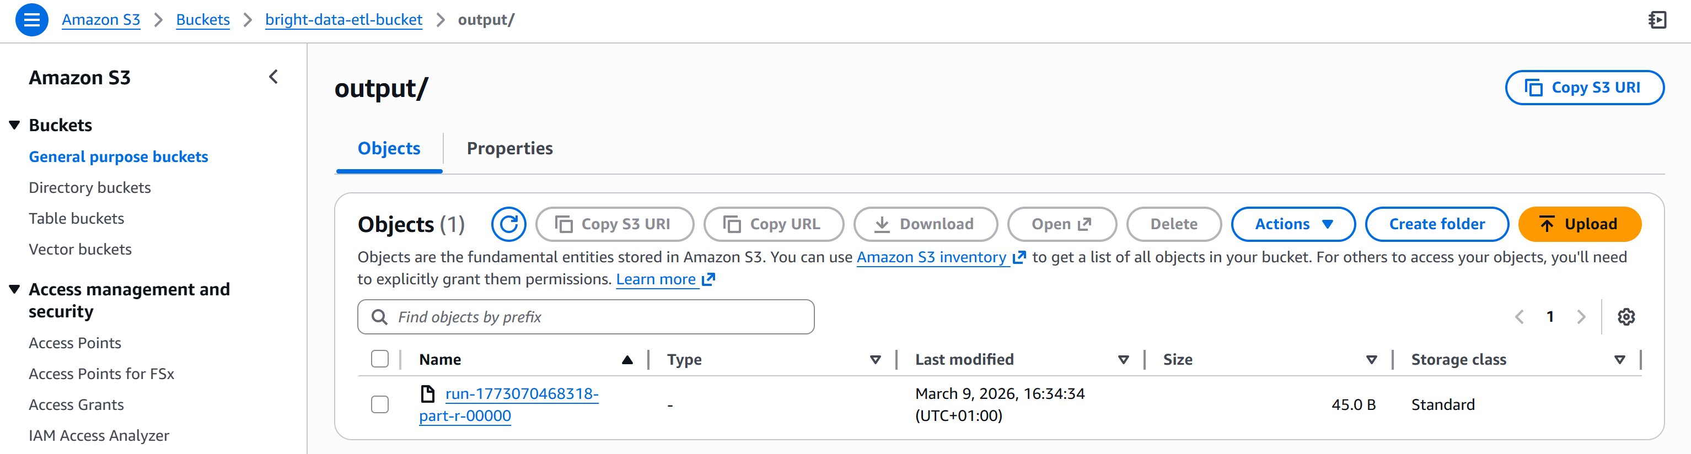1691x454 pixels.
Task: Collapse Access management and security section
Action: click(14, 289)
